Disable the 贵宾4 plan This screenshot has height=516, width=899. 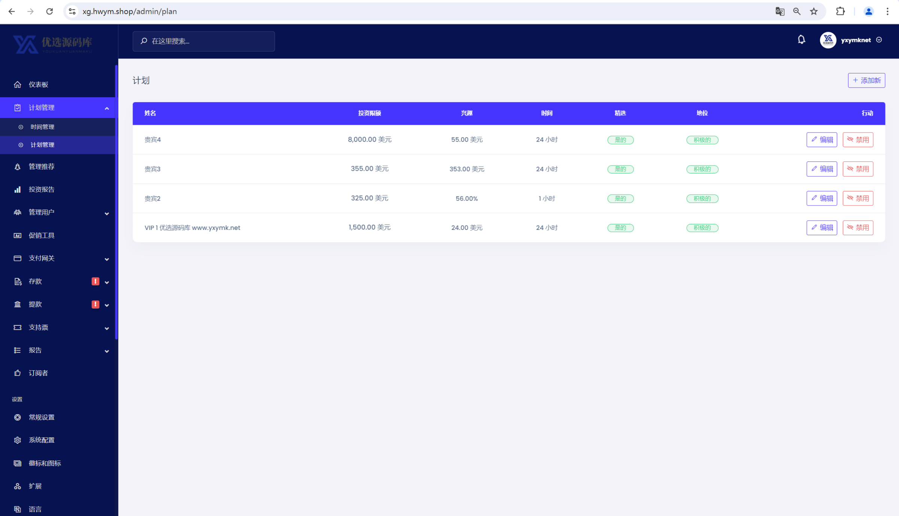(858, 140)
